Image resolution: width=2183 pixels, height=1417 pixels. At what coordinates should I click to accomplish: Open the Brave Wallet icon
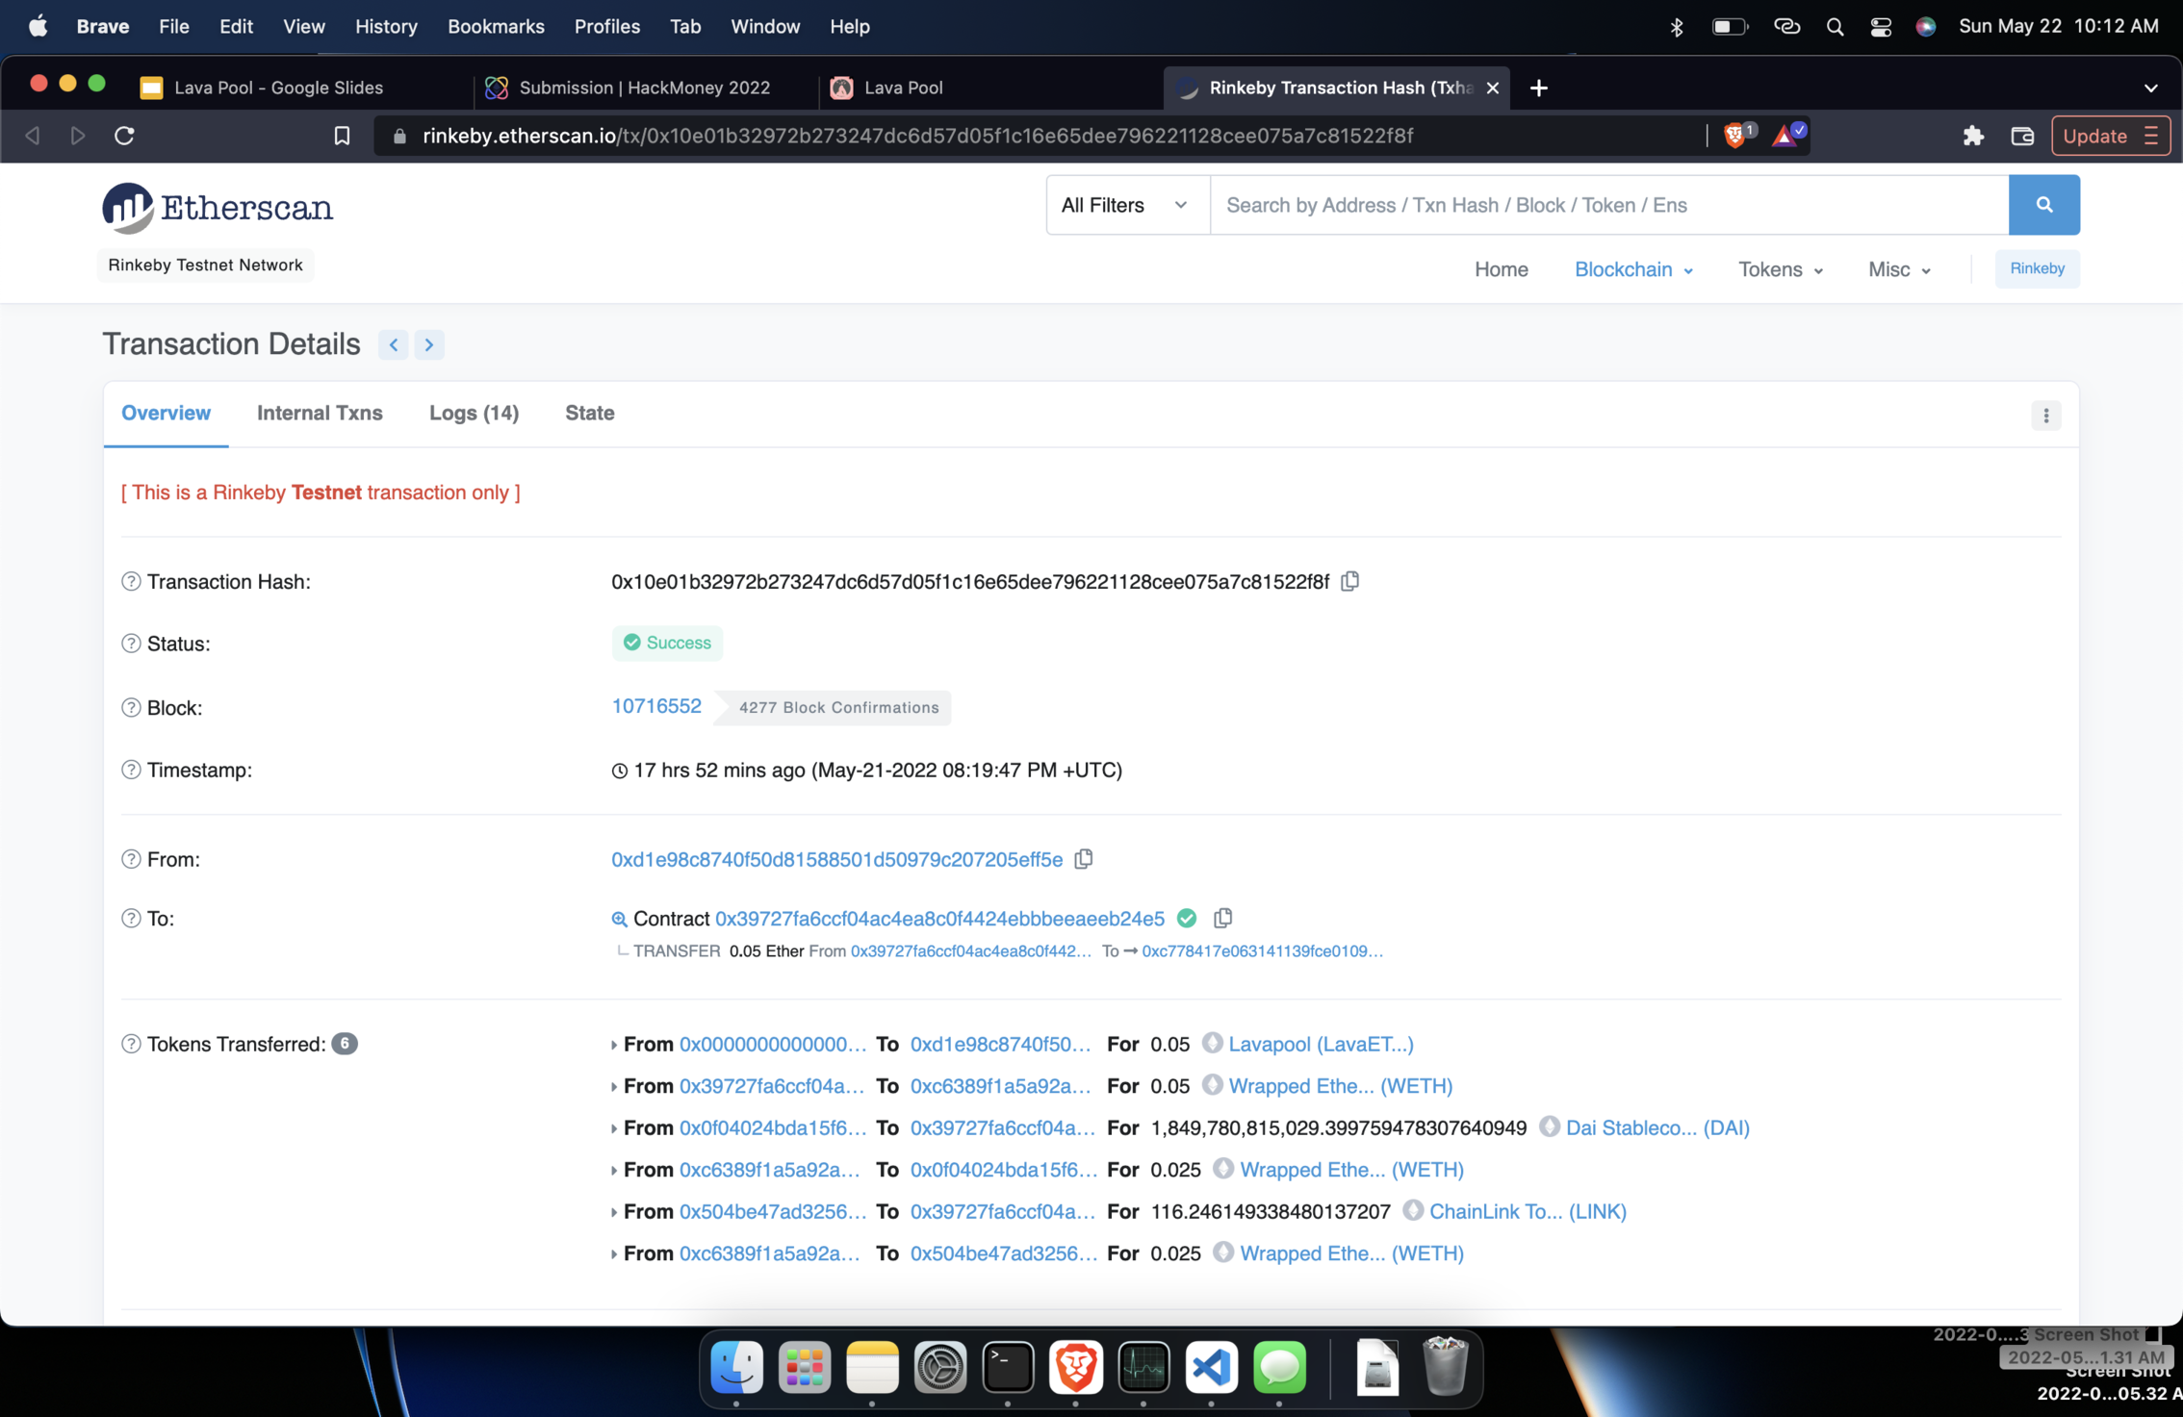tap(2022, 136)
